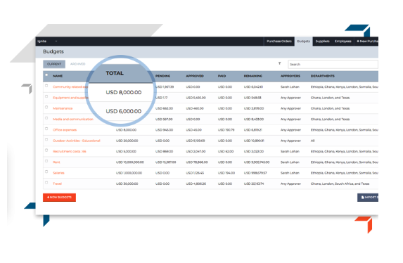Tick the checkbox for Community related row
403x263 pixels.
click(46, 86)
